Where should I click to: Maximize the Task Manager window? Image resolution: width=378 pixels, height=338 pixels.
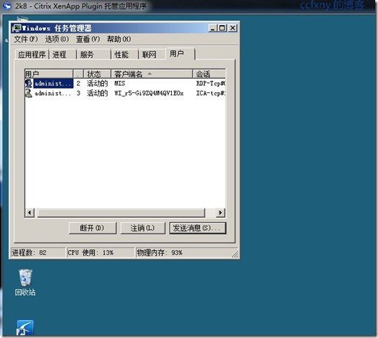221,28
